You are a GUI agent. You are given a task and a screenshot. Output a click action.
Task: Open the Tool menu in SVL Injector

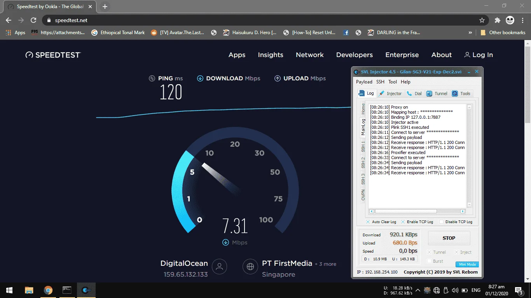coord(393,82)
